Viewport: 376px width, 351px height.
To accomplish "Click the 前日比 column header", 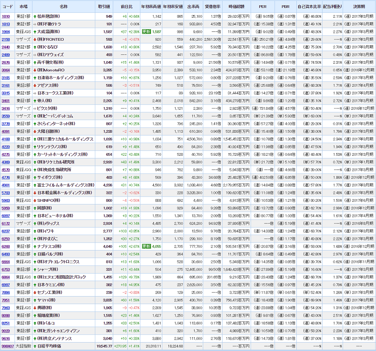I will coord(127,7).
